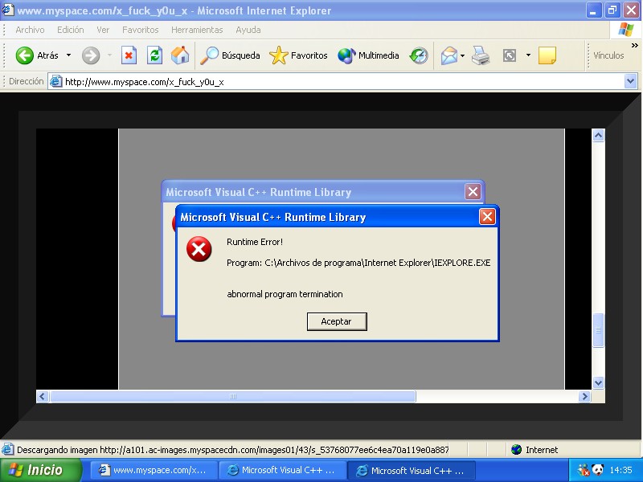Click the yellow note toolbar icon
This screenshot has width=643, height=482.
(x=547, y=55)
